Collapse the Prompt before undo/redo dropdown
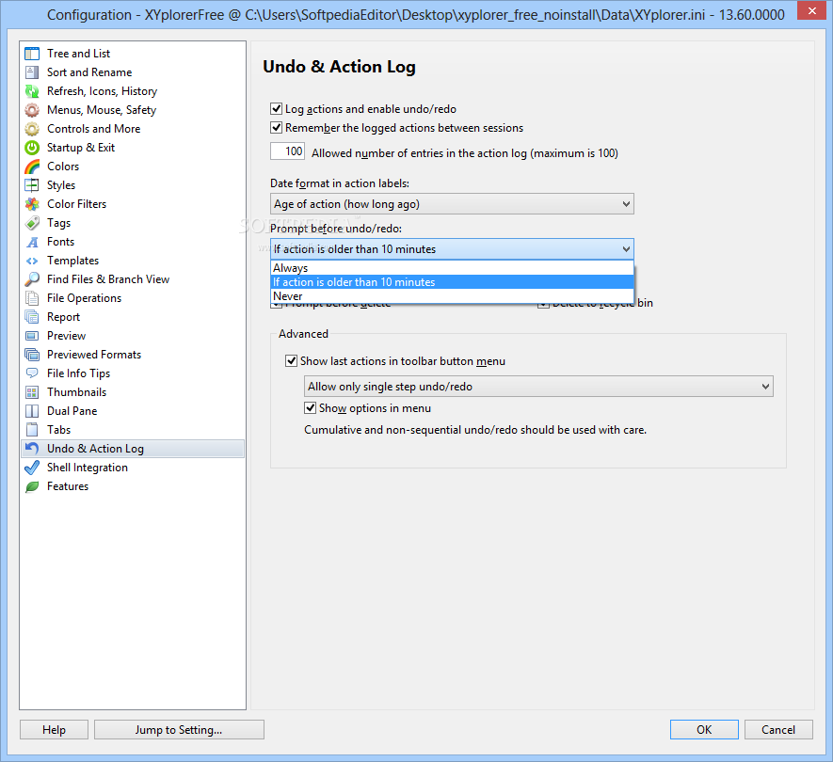 pyautogui.click(x=452, y=249)
